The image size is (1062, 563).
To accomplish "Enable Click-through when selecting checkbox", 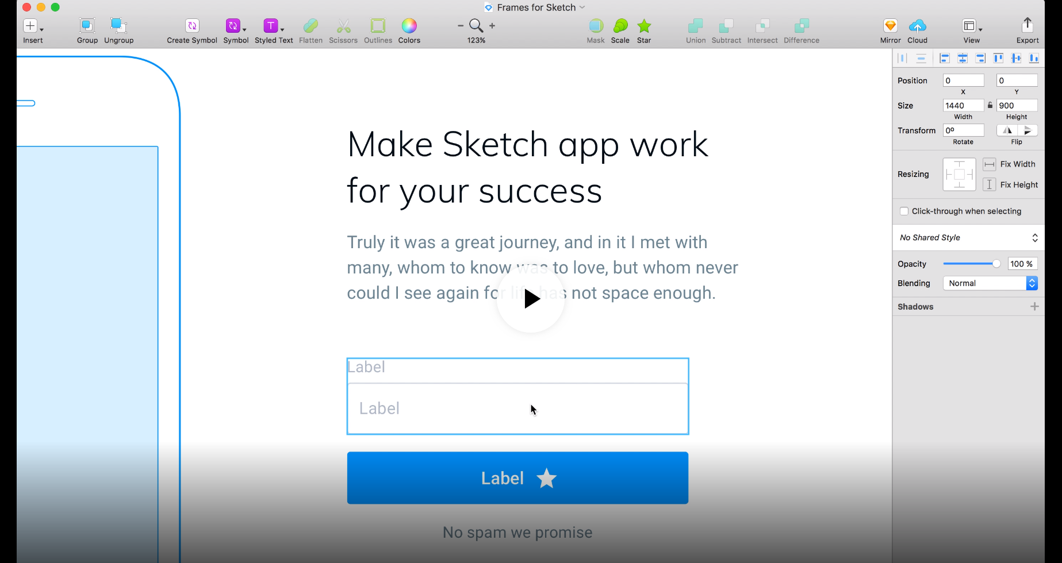I will (x=904, y=211).
